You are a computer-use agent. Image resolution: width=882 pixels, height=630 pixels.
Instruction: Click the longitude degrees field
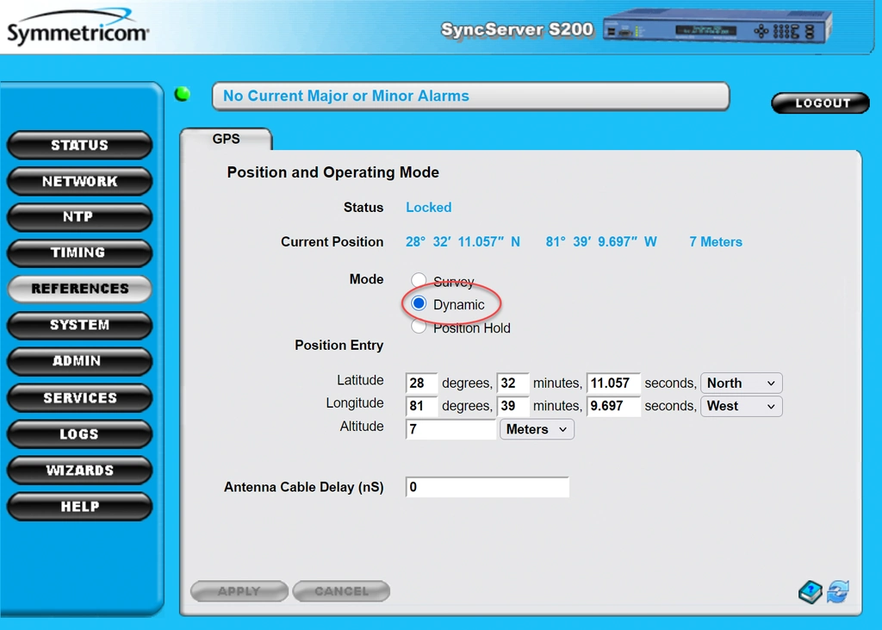click(x=421, y=406)
